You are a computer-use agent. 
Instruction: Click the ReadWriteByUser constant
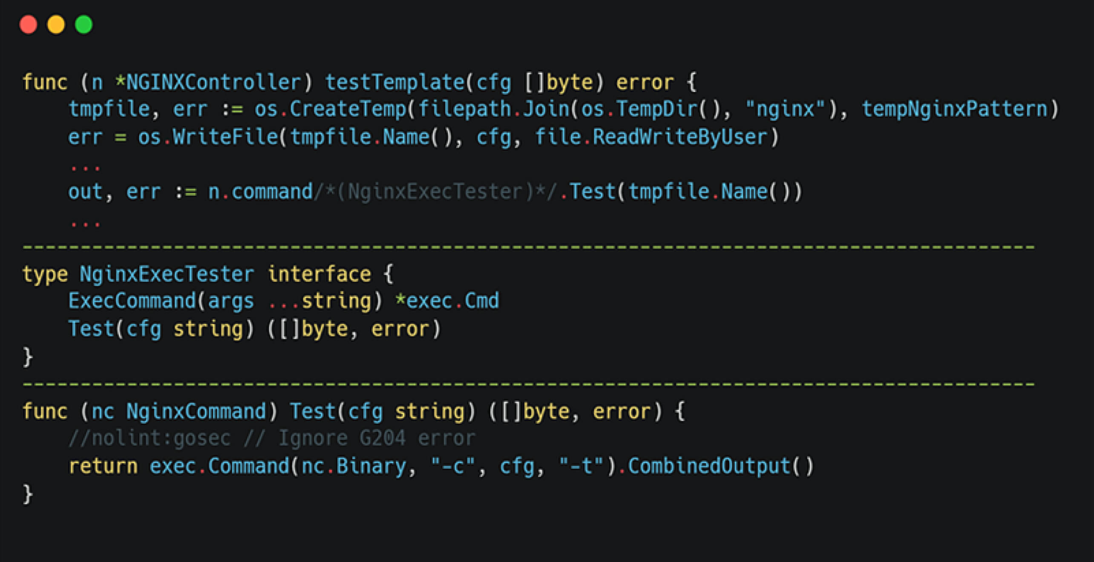click(680, 137)
